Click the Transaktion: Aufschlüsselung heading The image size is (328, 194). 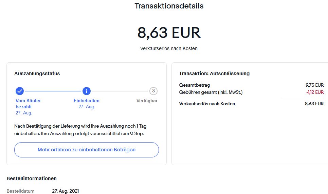coord(214,73)
